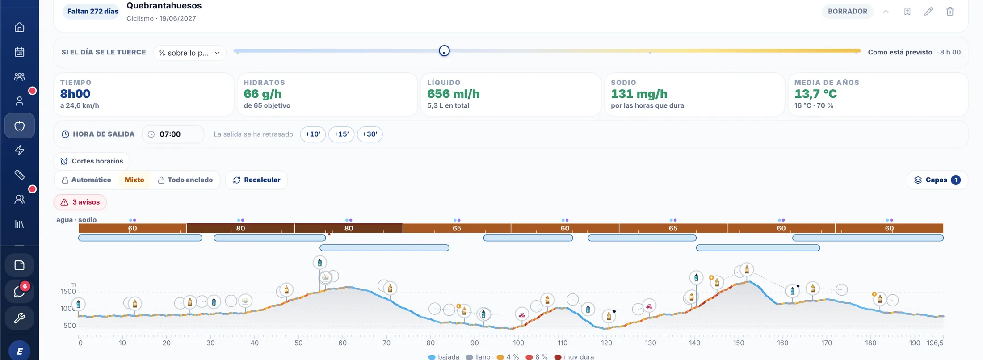Click the TIEMPO 8h00 card
The image size is (983, 360).
point(143,94)
